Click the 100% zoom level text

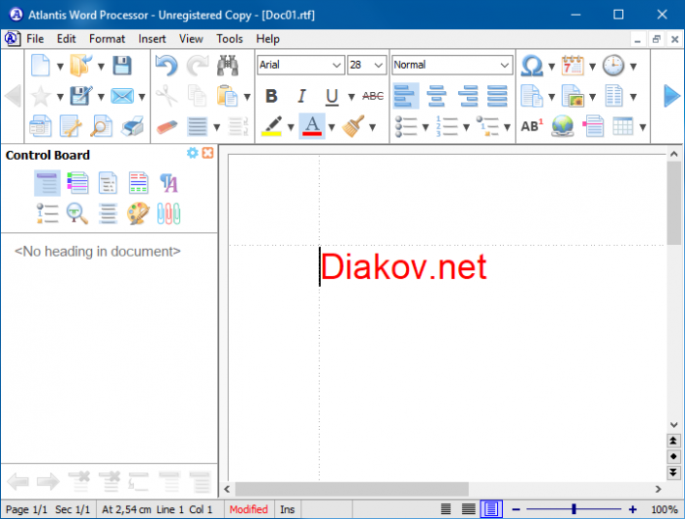point(664,509)
